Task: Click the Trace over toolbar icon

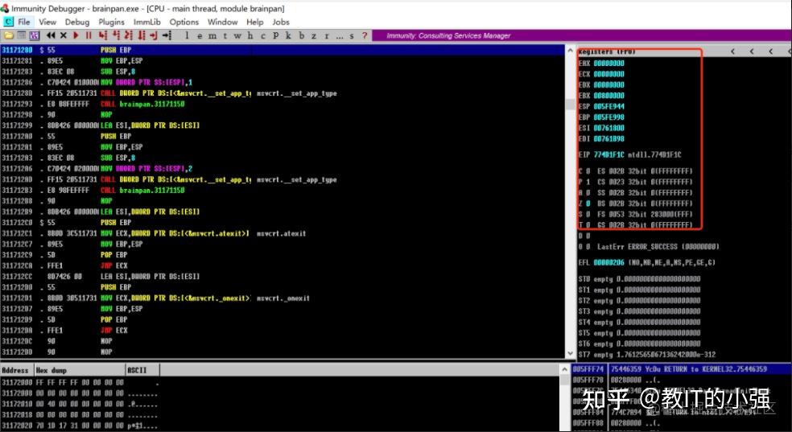Action: [x=142, y=35]
